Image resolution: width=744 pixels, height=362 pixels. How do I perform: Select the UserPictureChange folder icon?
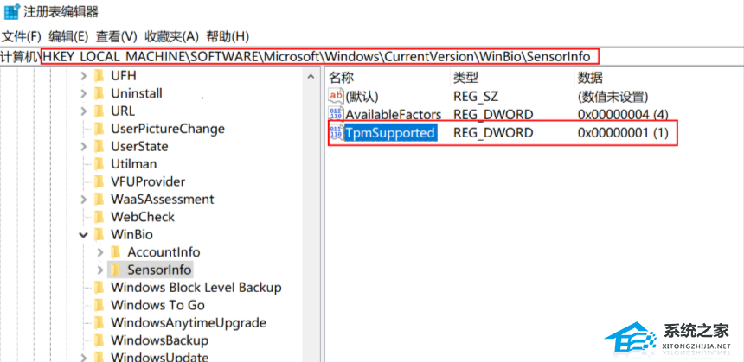(x=99, y=129)
